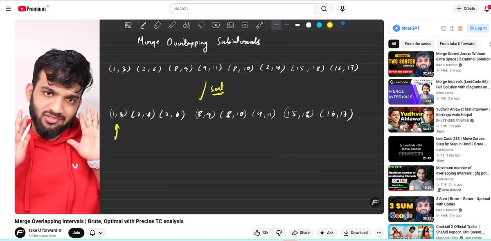Select the shapes tool in whiteboard toolbar

187,25
